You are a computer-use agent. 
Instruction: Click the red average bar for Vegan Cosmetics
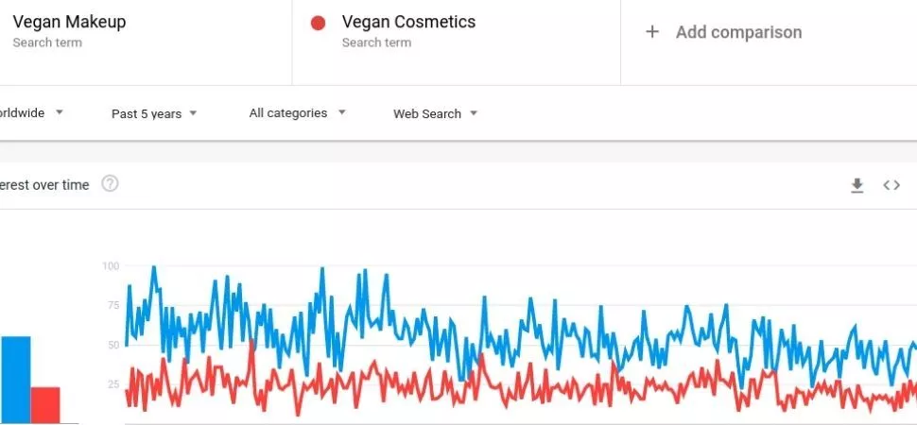44,404
